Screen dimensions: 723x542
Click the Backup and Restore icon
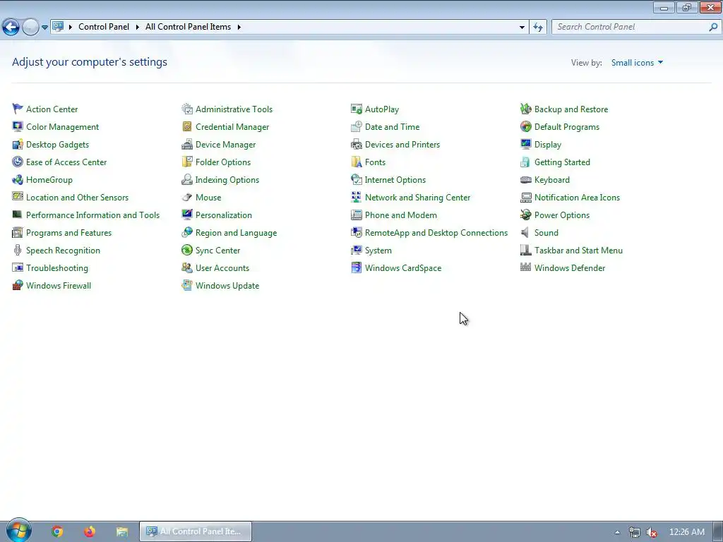(525, 109)
